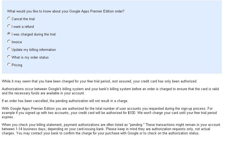Select the "I want a refund" radio button
Viewport: 225px width, 141px height.
pyautogui.click(x=9, y=26)
